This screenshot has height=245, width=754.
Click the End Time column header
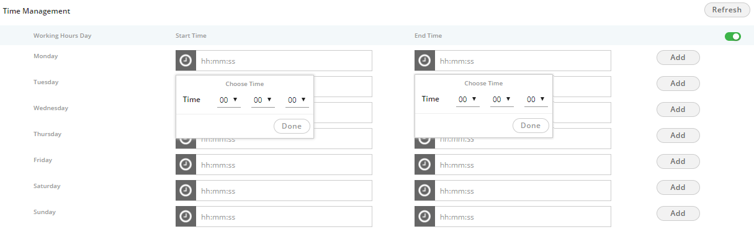click(428, 36)
